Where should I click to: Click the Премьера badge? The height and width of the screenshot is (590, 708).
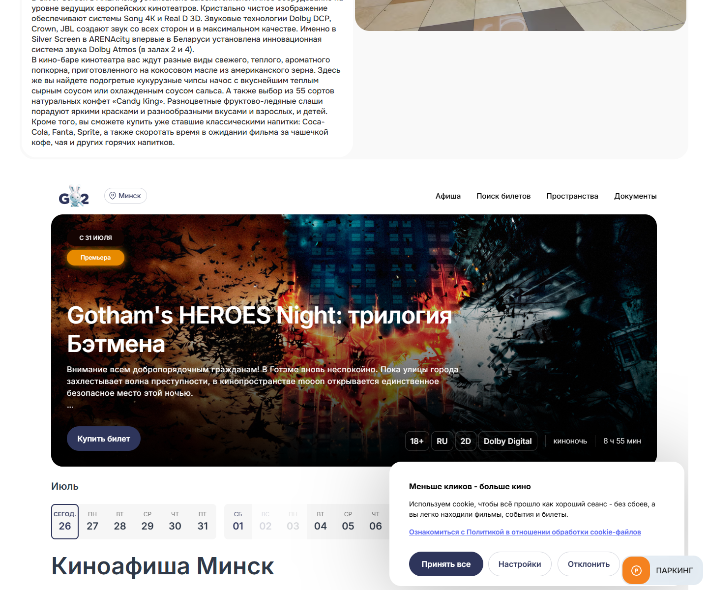pos(95,258)
